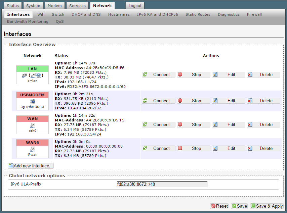Delete the WAN6 interface
Viewport: 287px width, 213px height.
coord(263,148)
